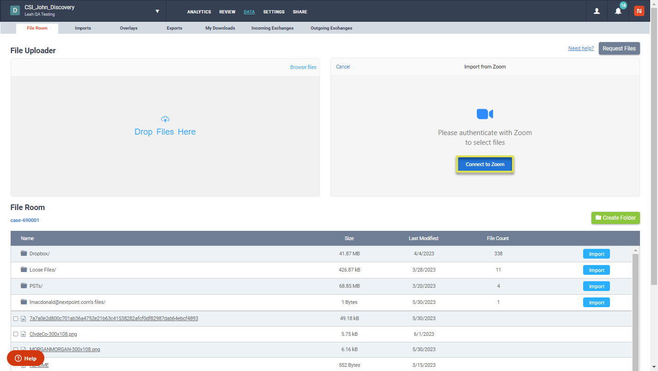Image resolution: width=658 pixels, height=371 pixels.
Task: Switch to the My Downloads tab
Action: [220, 28]
